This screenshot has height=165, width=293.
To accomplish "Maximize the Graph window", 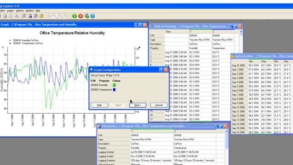I will pos(141,25).
